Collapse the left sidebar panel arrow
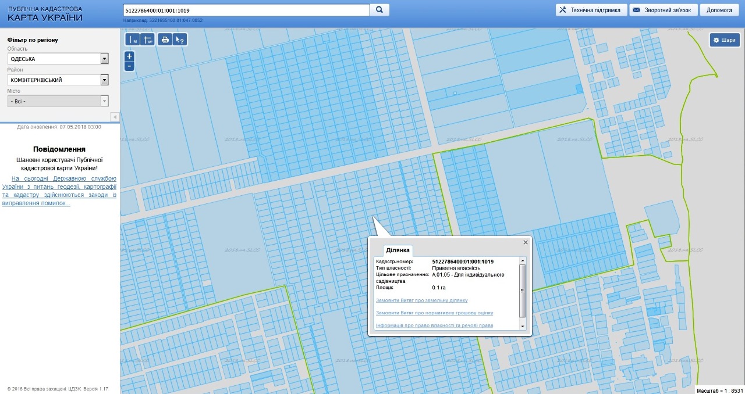Viewport: 745px width, 394px height. tap(115, 117)
